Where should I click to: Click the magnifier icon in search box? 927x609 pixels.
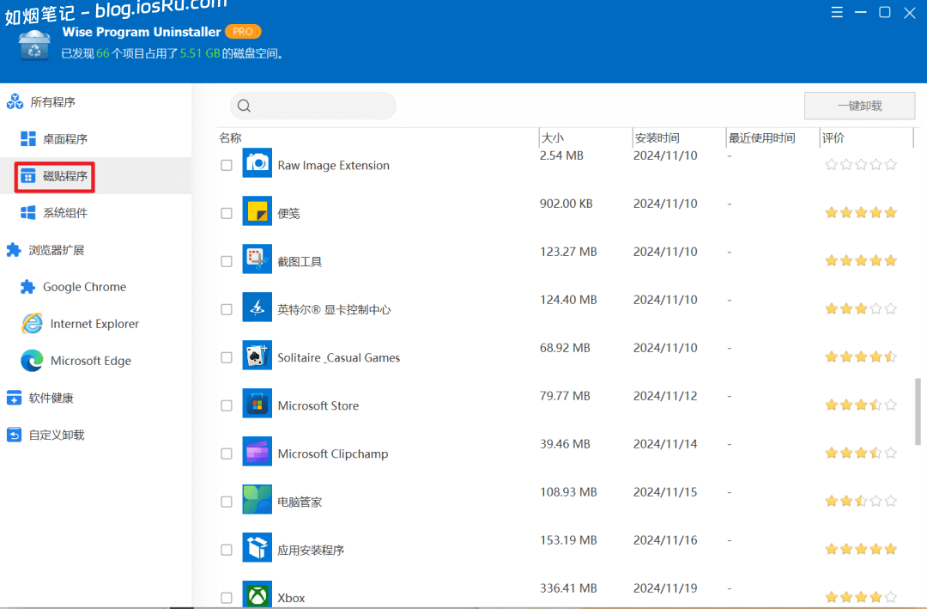[x=244, y=106]
